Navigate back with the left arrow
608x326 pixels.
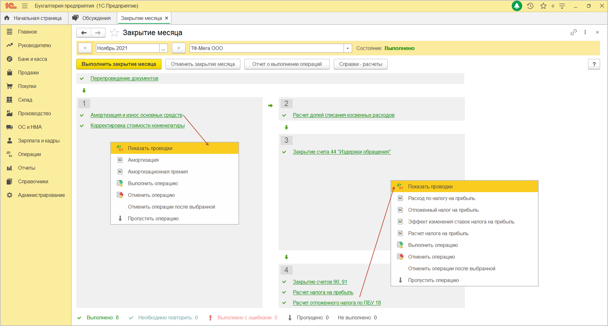[x=84, y=33]
